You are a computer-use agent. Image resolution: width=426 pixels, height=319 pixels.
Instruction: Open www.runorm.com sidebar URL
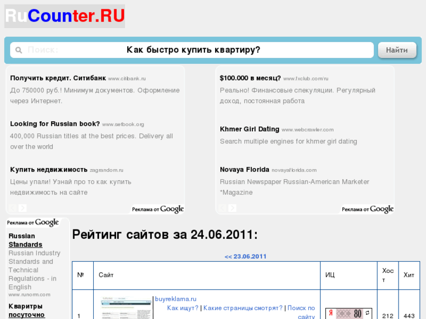[x=29, y=294]
